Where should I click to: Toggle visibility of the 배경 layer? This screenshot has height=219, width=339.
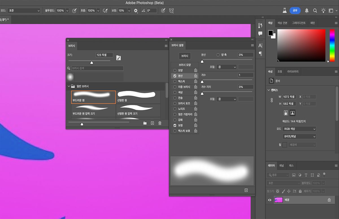[x=270, y=200]
